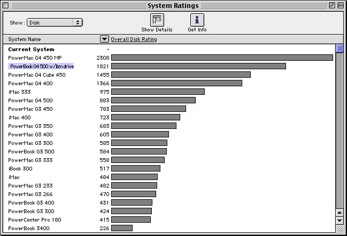The height and width of the screenshot is (236, 347).
Task: Click the scrollbar up arrow
Action: tap(340, 213)
